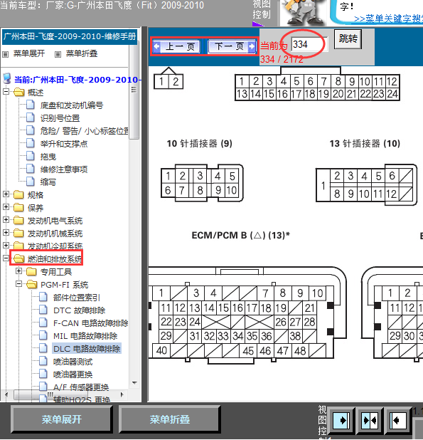Image resolution: width=423 pixels, height=440 pixels.
Task: Go to next page with 下一页
Action: click(x=232, y=46)
